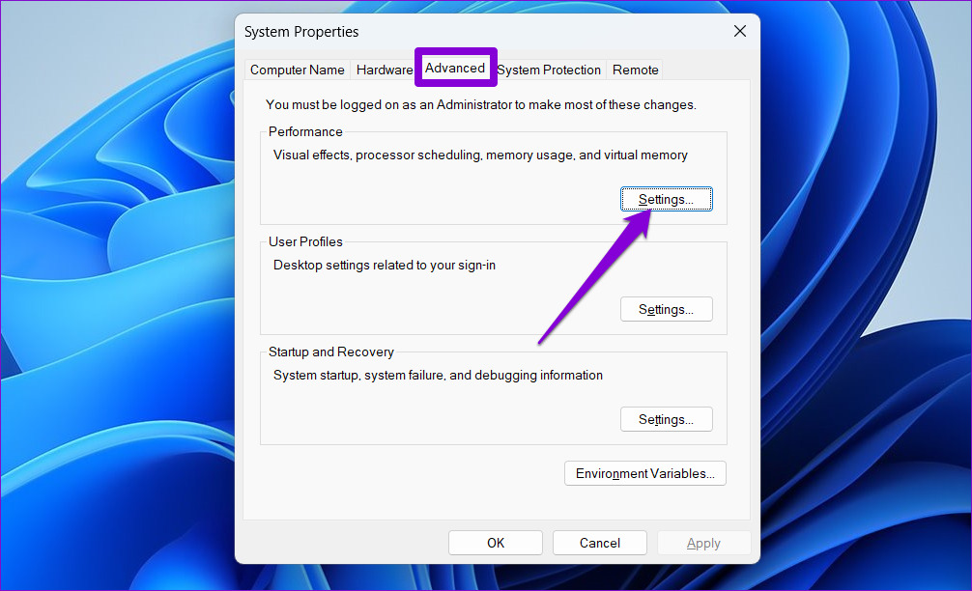Open the Hardware tab
The width and height of the screenshot is (972, 591).
(x=384, y=70)
